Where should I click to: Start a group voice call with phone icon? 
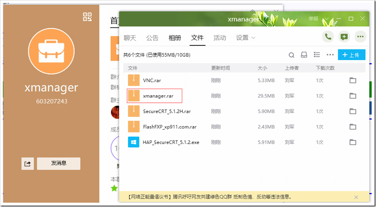tap(328, 37)
